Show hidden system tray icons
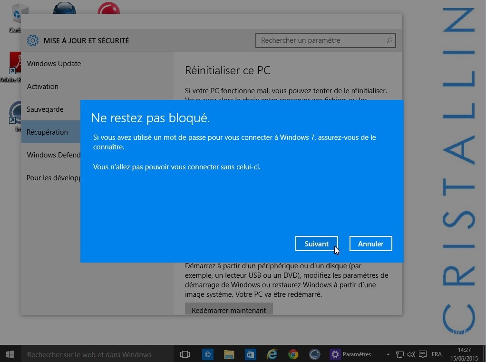Screen dimensions: 486x362 pyautogui.click(x=388, y=354)
